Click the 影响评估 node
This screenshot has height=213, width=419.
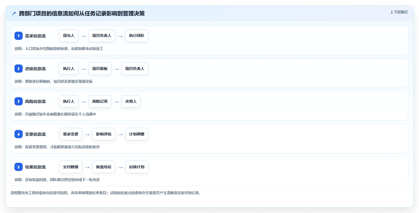104,134
